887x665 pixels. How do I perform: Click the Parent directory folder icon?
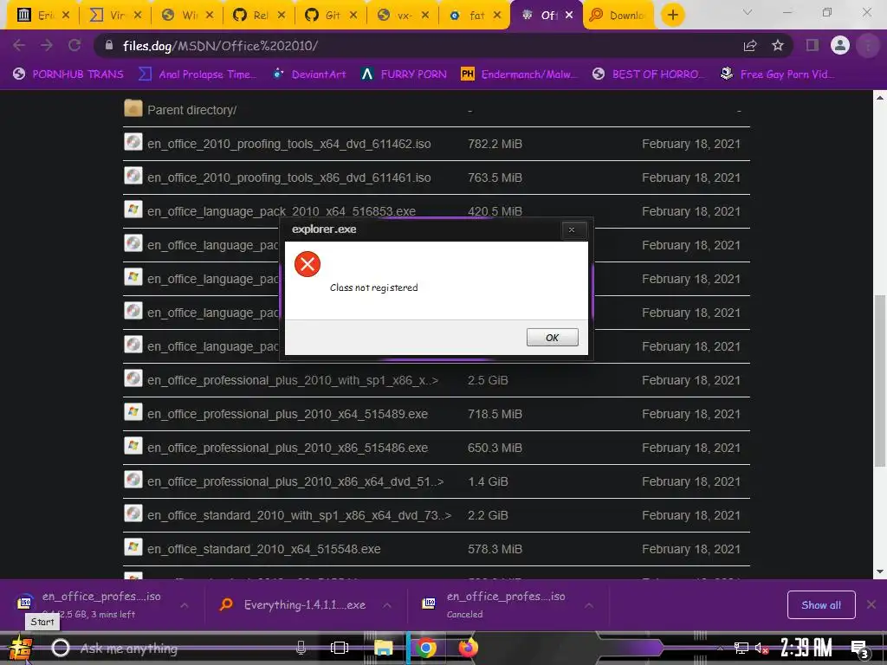click(133, 108)
